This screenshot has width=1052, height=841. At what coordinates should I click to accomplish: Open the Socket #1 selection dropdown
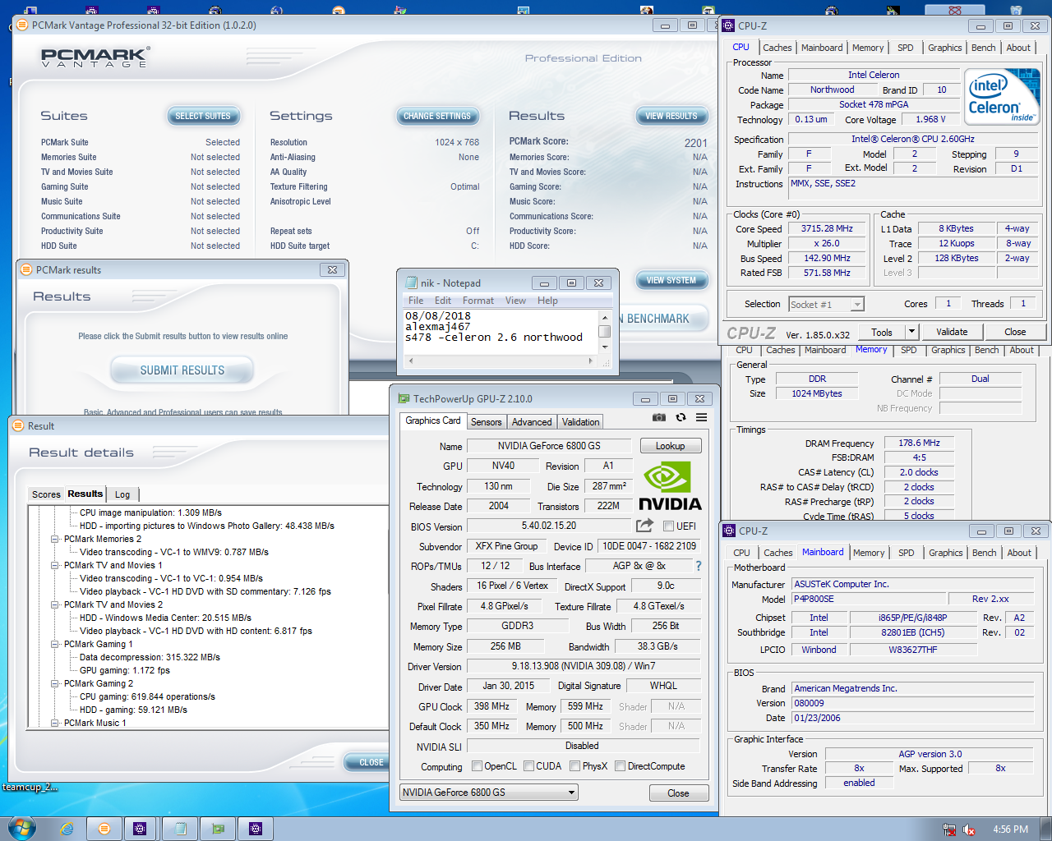pos(826,305)
